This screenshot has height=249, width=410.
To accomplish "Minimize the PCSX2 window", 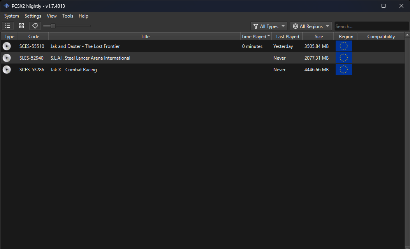I will pyautogui.click(x=366, y=6).
